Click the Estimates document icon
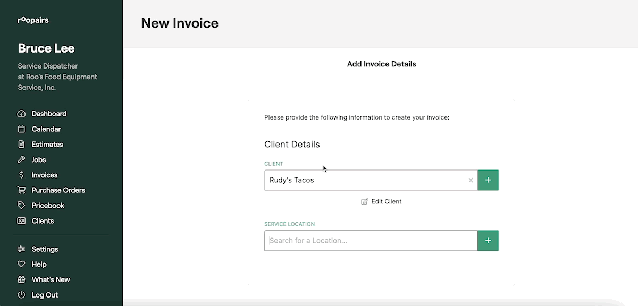Screen dimensions: 638x306 click(x=21, y=144)
